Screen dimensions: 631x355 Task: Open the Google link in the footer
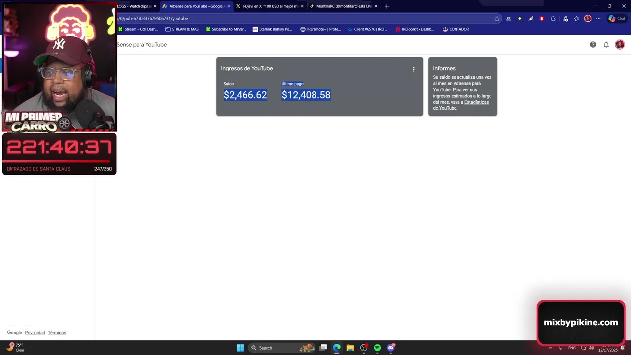[x=14, y=333]
